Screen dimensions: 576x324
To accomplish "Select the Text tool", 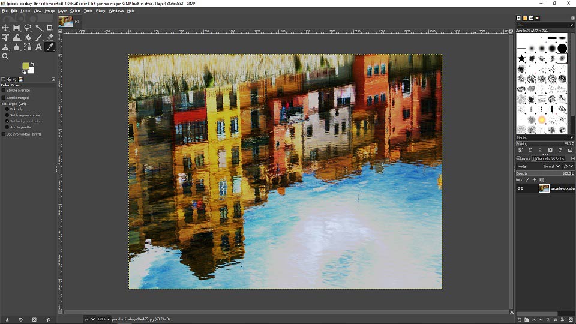I will (38, 47).
